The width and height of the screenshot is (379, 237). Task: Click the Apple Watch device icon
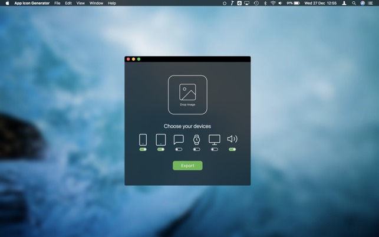(x=196, y=140)
